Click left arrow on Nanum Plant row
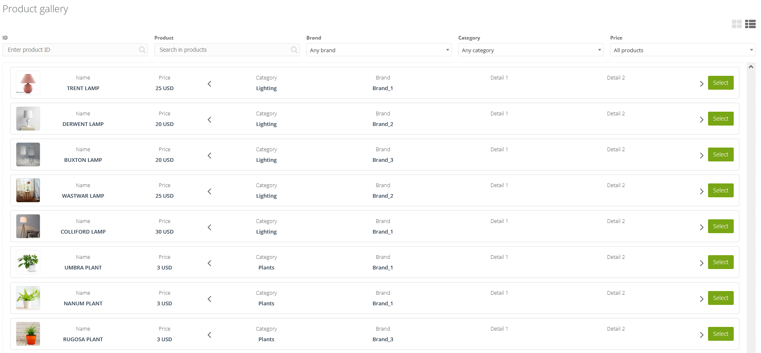This screenshot has width=761, height=353. coord(209,299)
